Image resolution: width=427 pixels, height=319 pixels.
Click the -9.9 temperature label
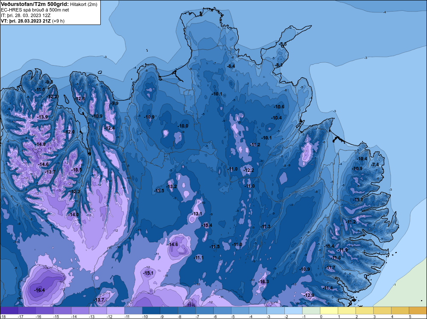(x=114, y=103)
